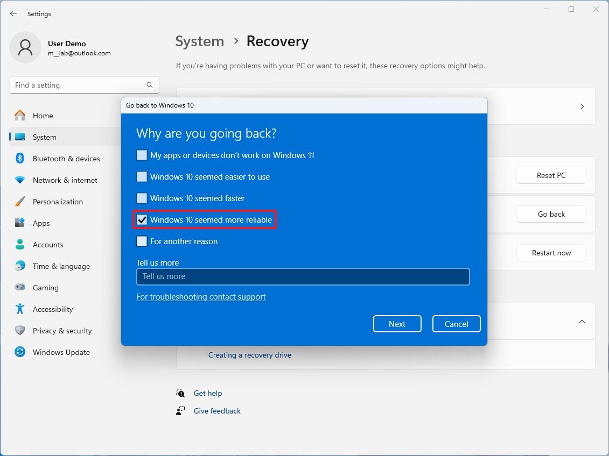Expand the top recovery options row

pos(582,106)
